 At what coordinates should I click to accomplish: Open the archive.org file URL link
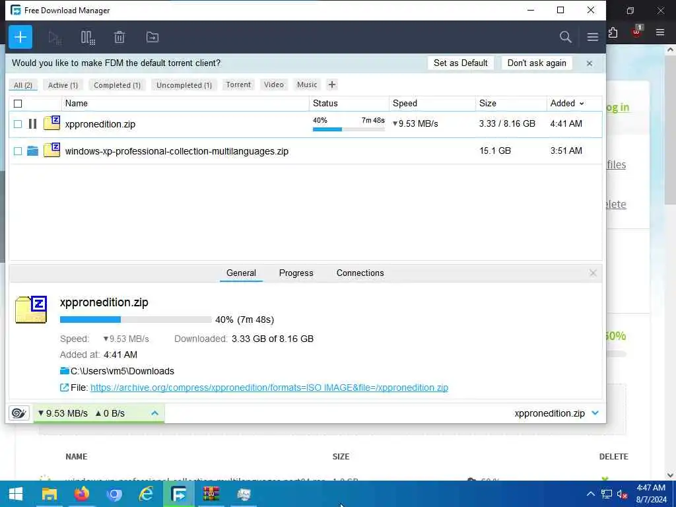(x=269, y=388)
